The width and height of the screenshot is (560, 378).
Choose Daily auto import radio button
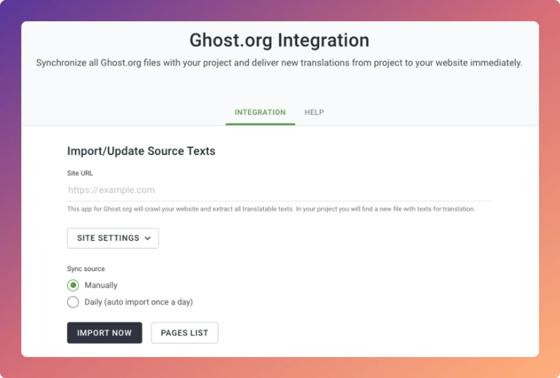pyautogui.click(x=73, y=302)
